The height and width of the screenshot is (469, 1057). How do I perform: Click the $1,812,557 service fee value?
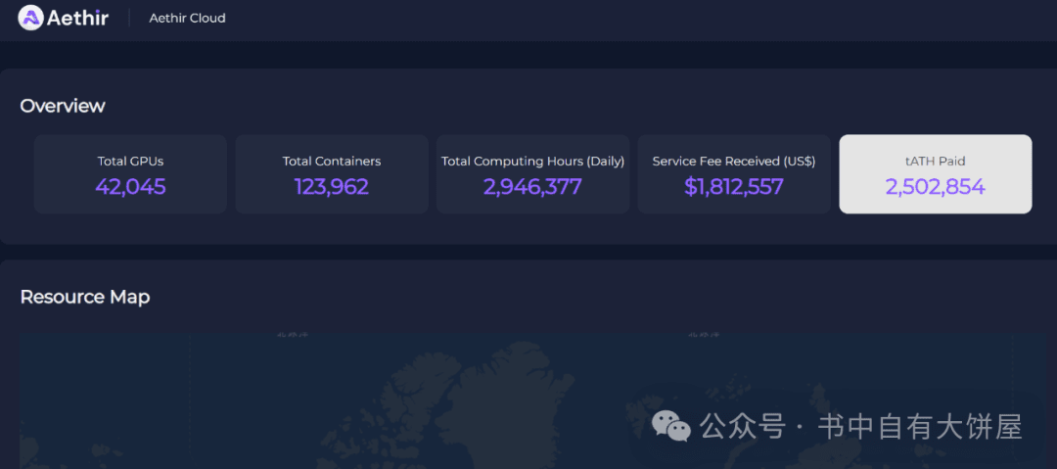pyautogui.click(x=734, y=187)
